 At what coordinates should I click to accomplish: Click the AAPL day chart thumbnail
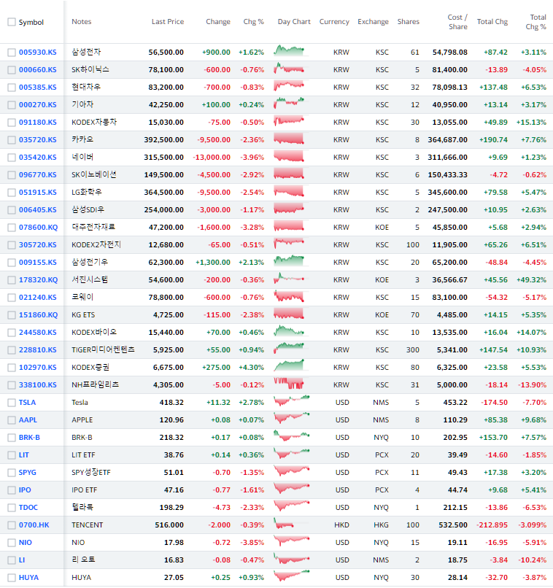pos(292,419)
